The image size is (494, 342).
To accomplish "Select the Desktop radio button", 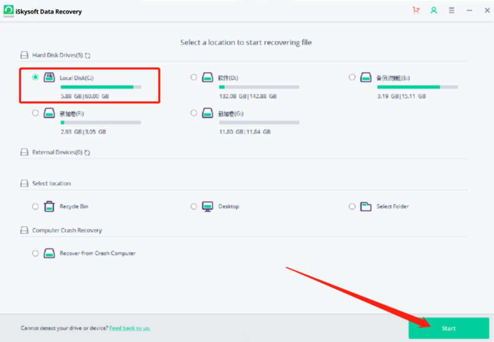I will [194, 207].
